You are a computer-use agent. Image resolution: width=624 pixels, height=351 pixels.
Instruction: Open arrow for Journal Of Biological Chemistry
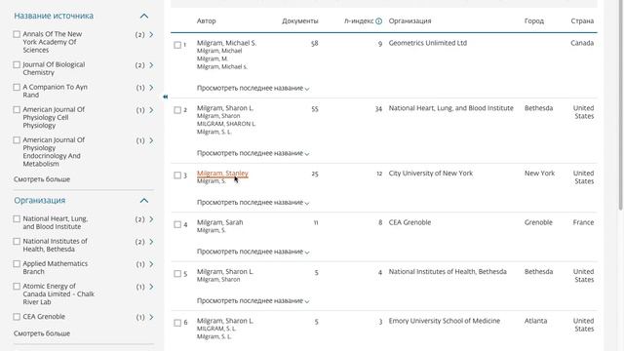pos(151,65)
